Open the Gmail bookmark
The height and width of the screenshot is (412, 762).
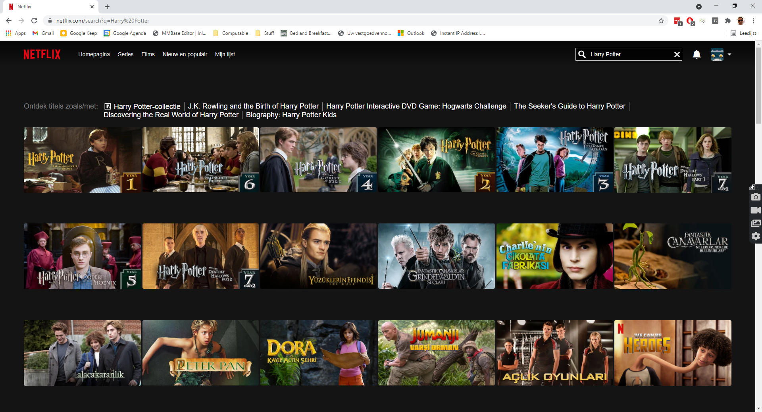point(43,33)
